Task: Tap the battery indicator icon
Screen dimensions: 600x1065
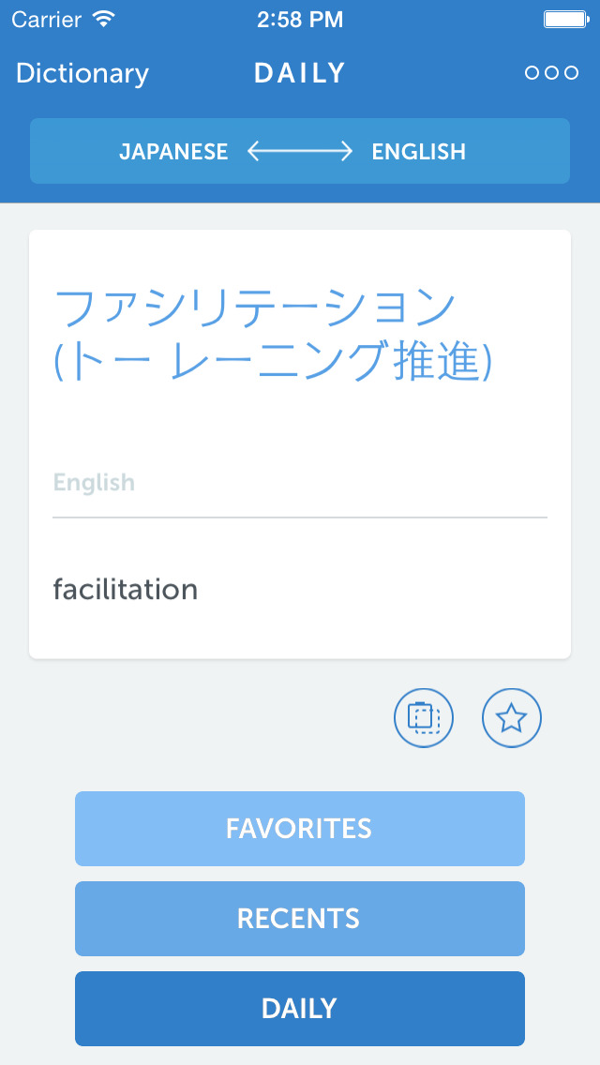Action: point(564,19)
